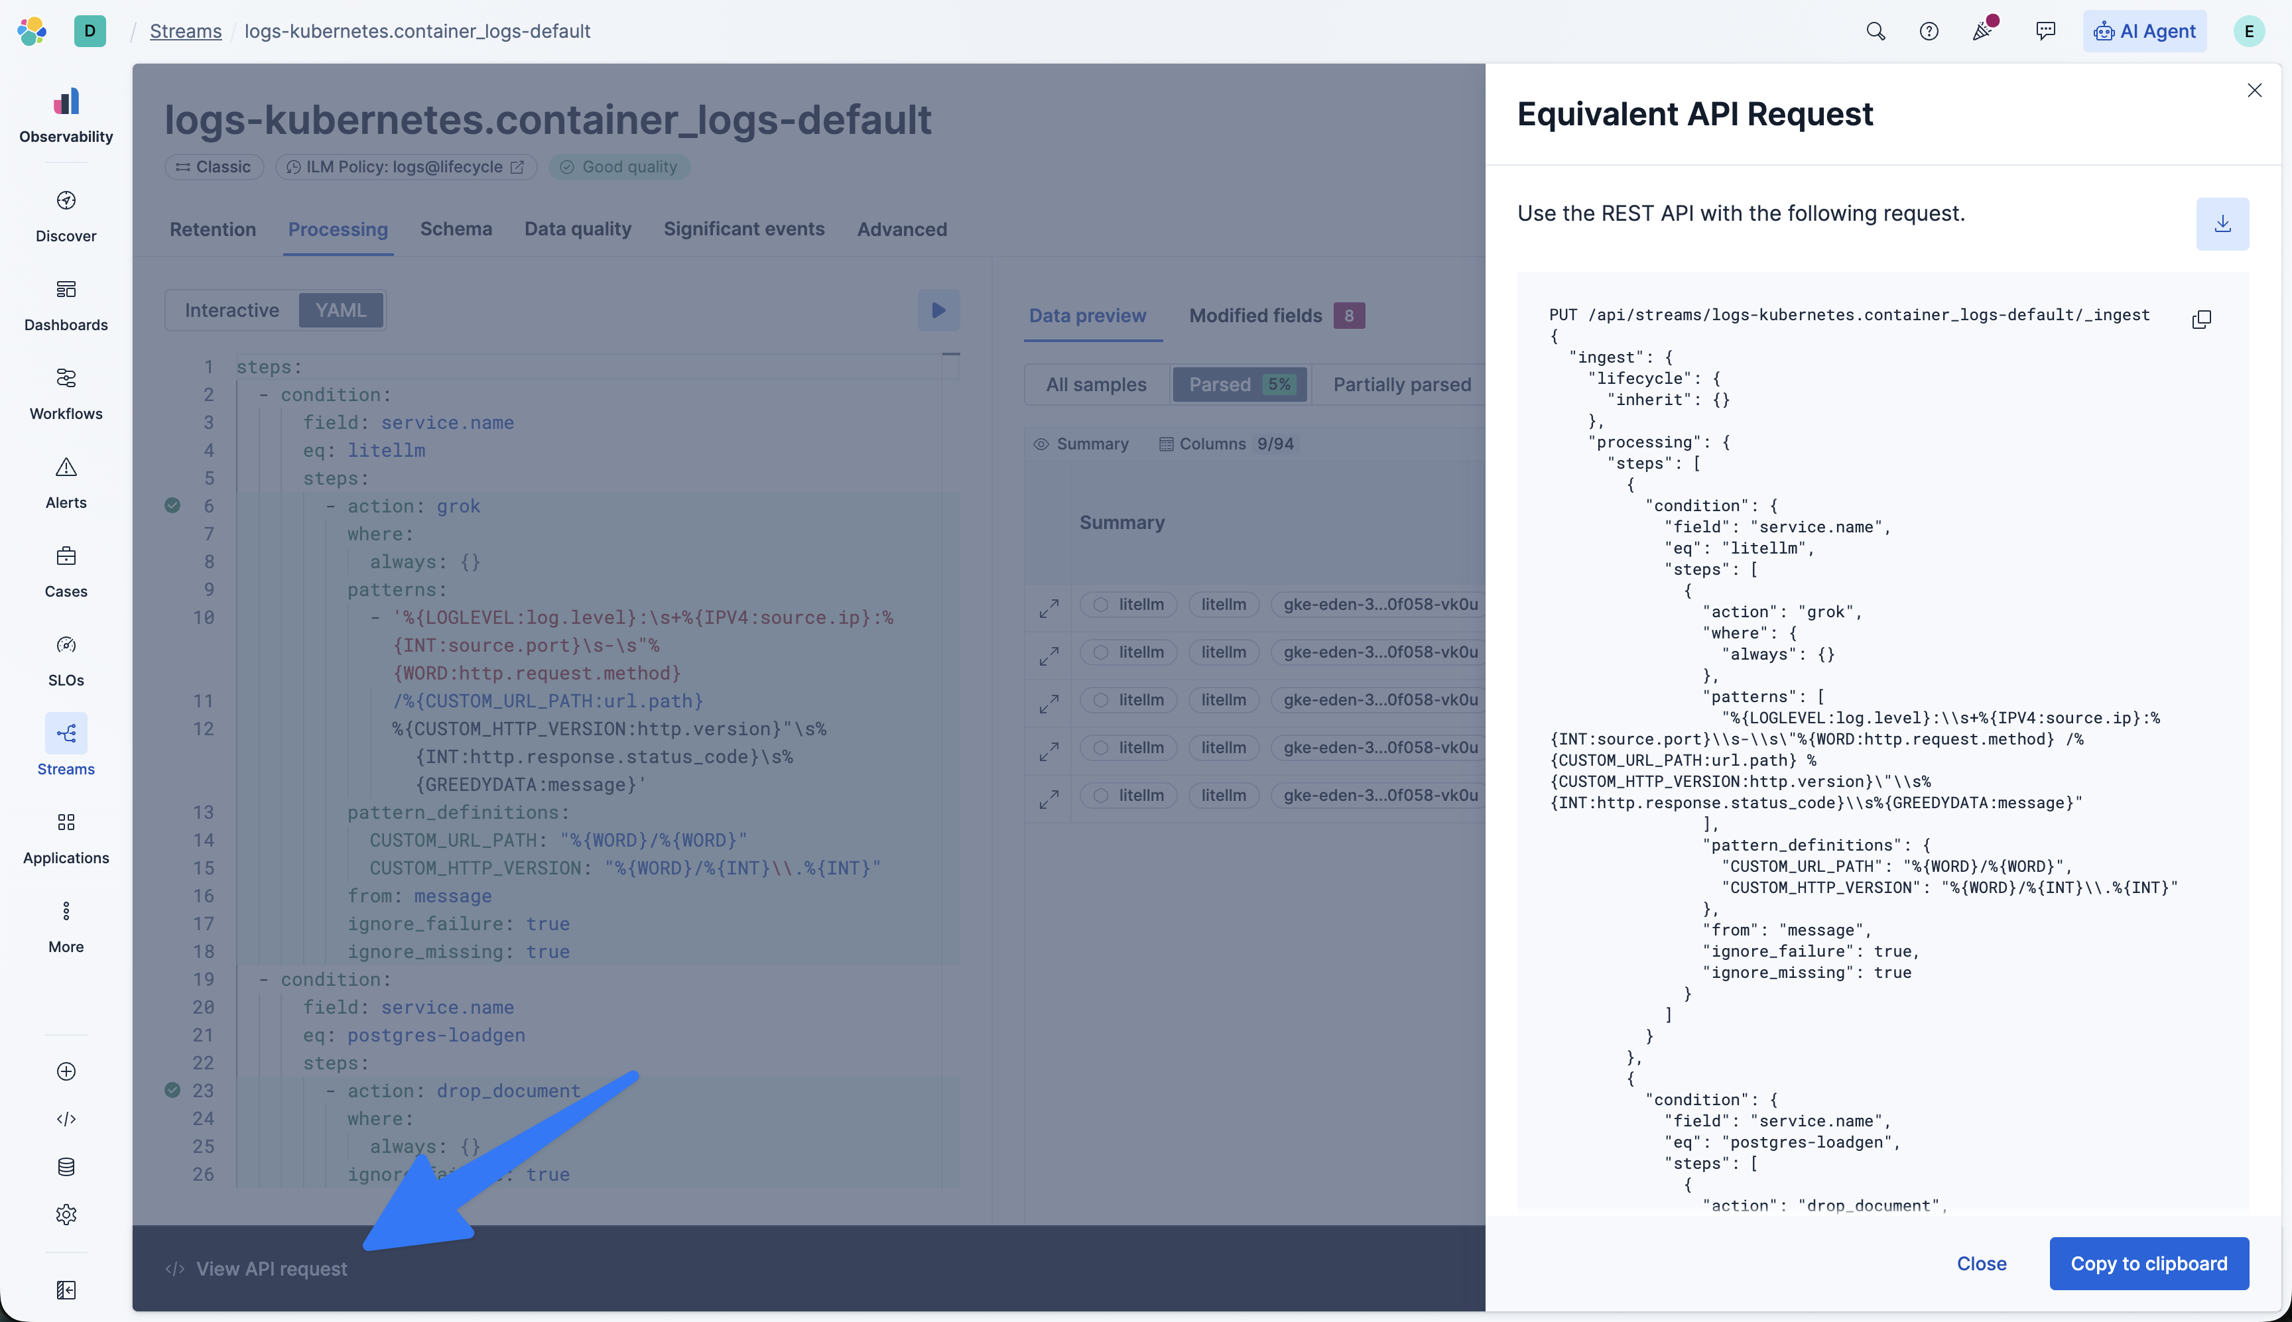Image resolution: width=2292 pixels, height=1322 pixels.
Task: Click Copy to clipboard button
Action: point(2149,1263)
